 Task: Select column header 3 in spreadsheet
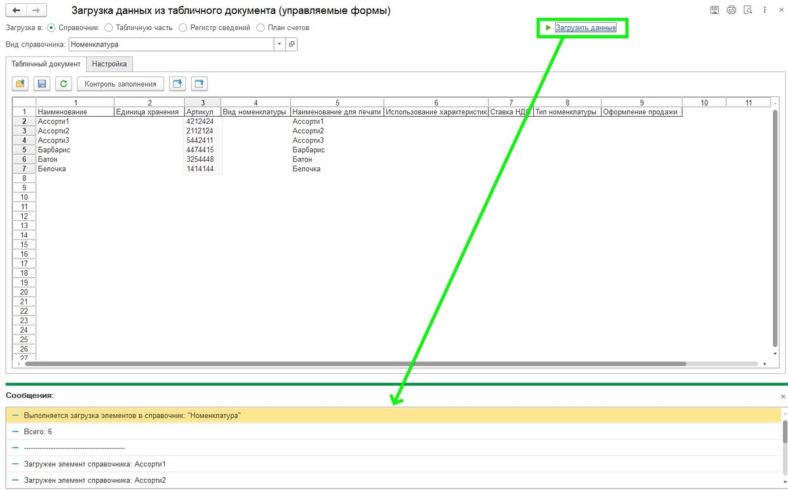point(202,103)
